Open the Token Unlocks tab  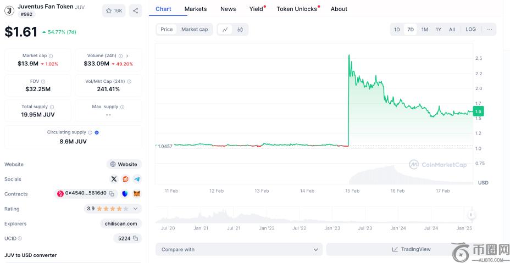297,9
